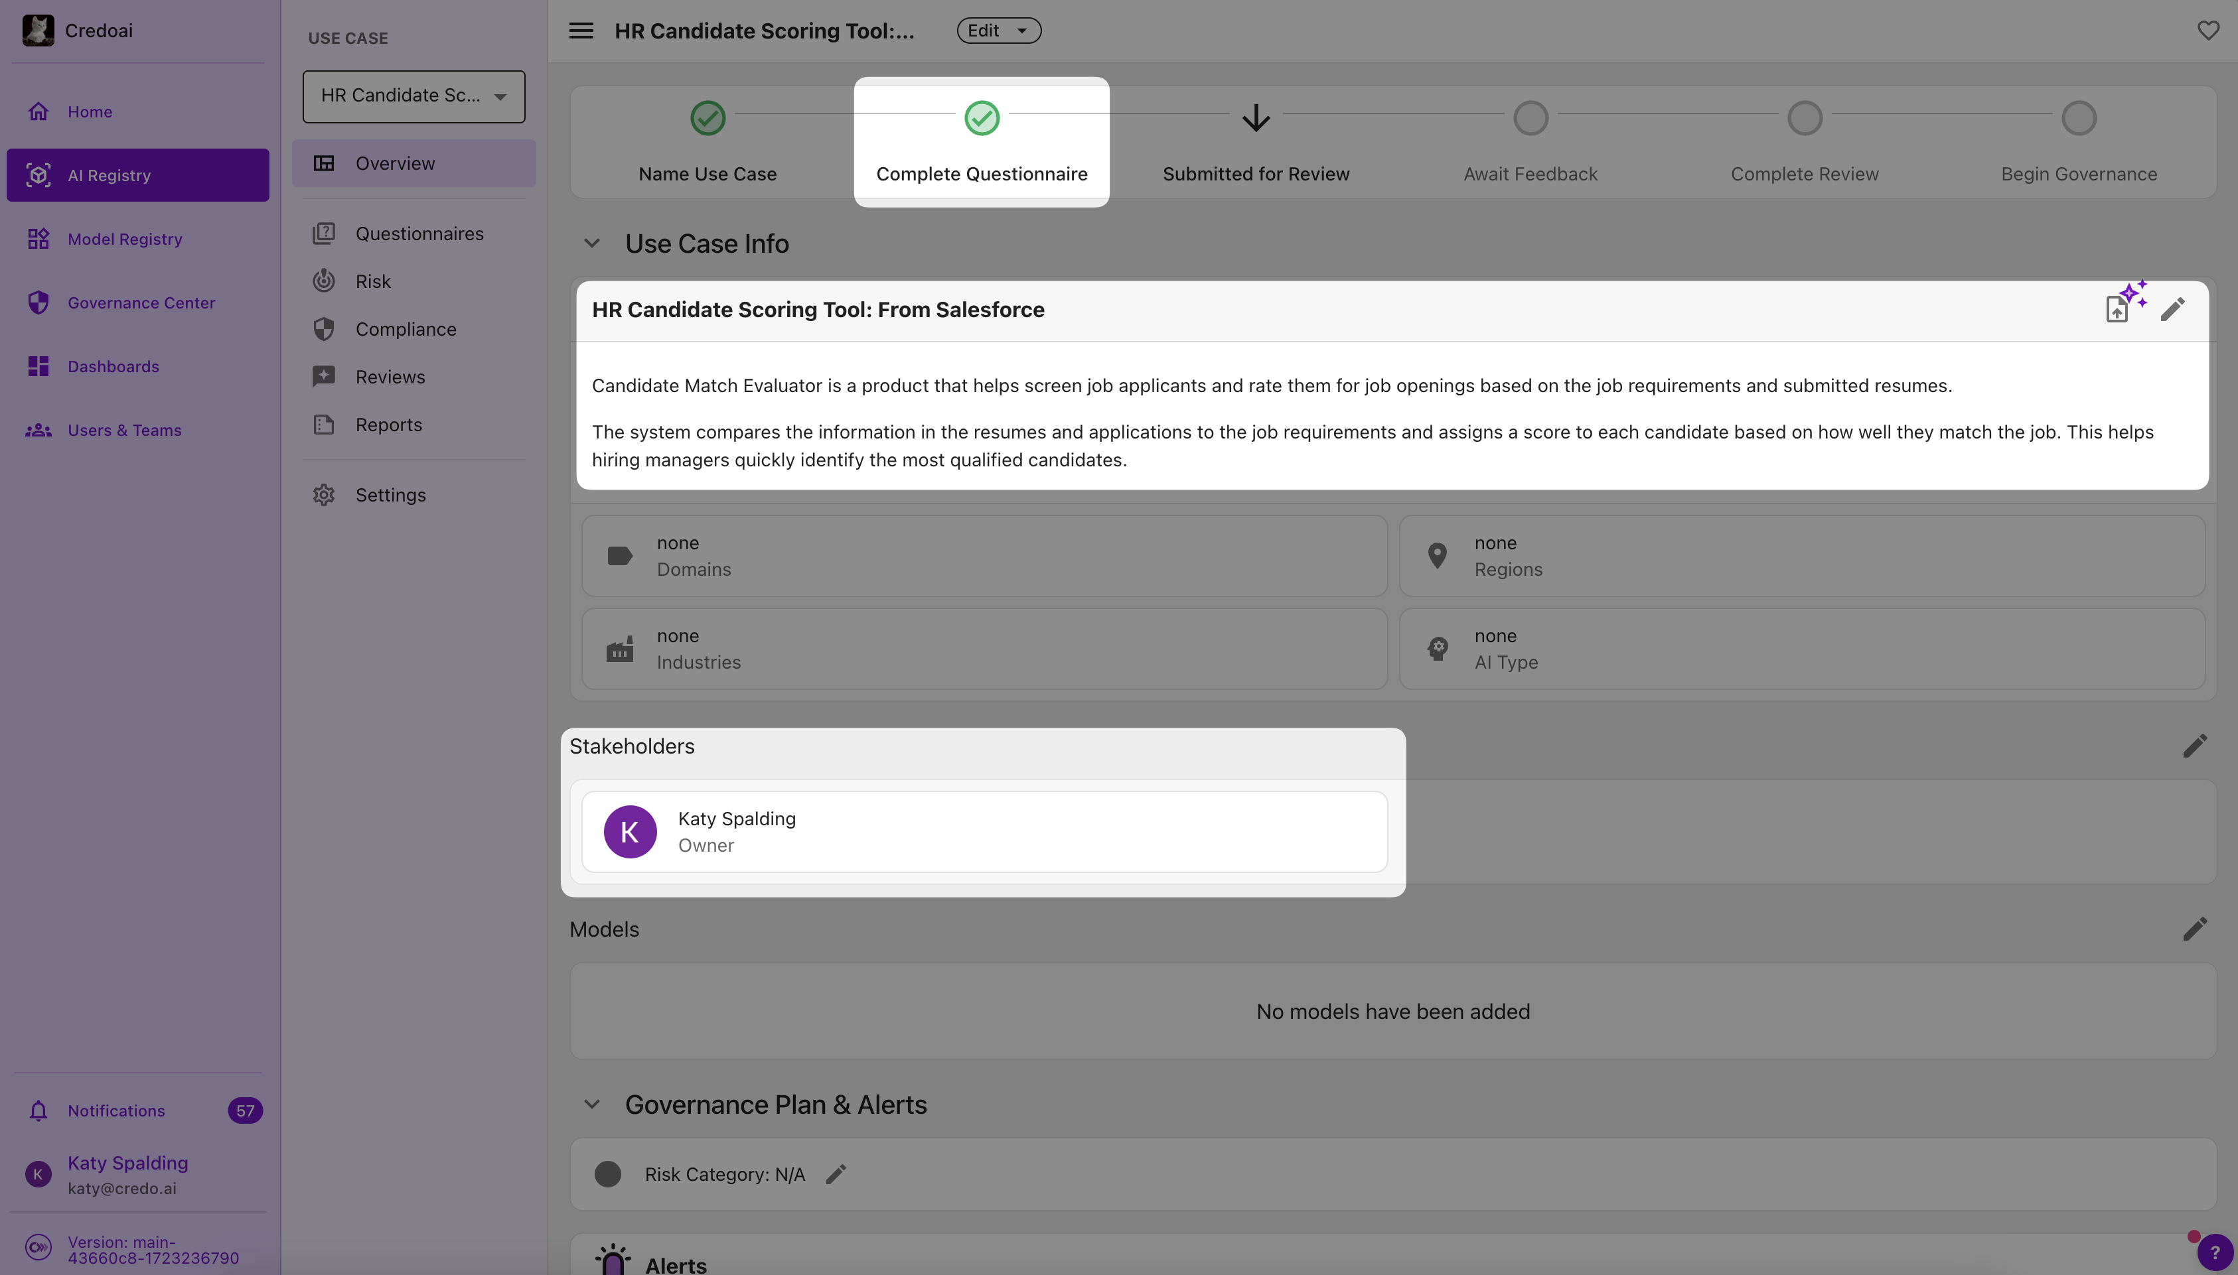Edit Risk Category pencil icon
The width and height of the screenshot is (2238, 1275).
tap(836, 1174)
